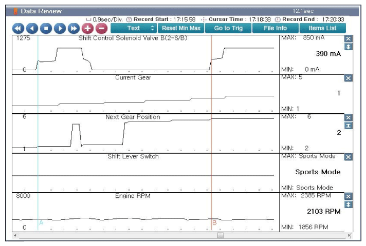Click the Record Start clock icon
The image size is (366, 246).
(x=129, y=19)
